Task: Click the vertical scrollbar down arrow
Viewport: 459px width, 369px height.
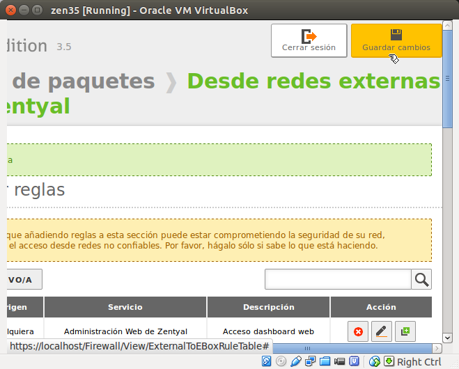Action: coord(447,338)
